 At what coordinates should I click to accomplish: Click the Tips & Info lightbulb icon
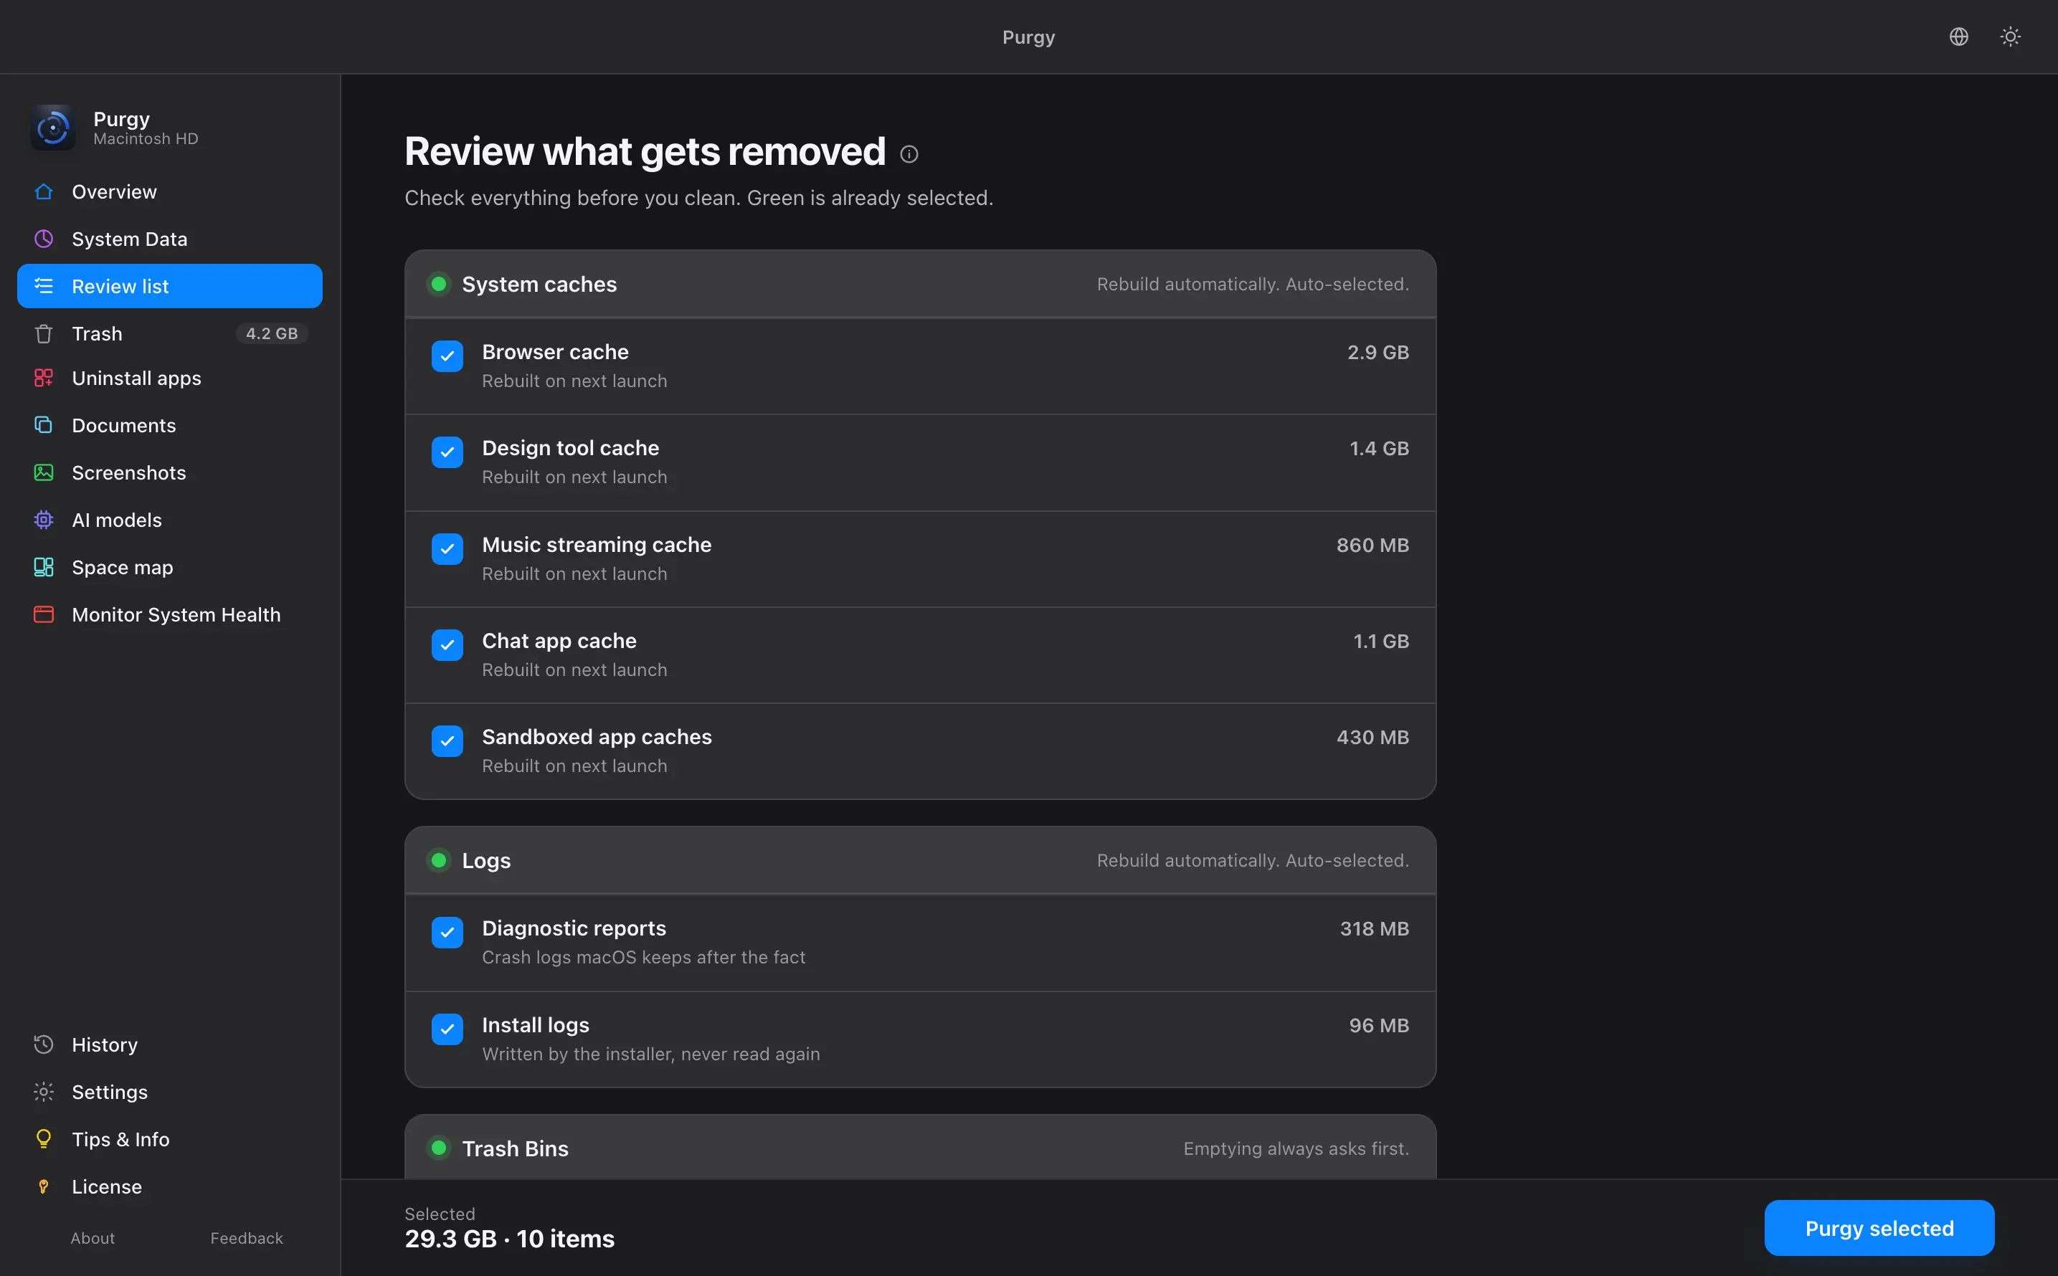tap(44, 1139)
